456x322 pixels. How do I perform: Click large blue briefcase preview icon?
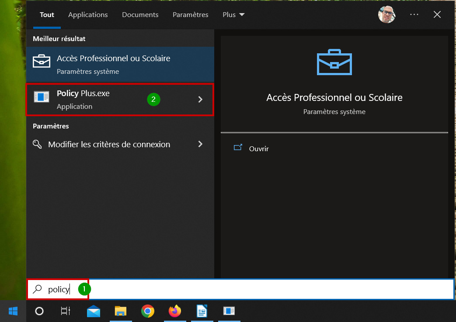coord(334,62)
